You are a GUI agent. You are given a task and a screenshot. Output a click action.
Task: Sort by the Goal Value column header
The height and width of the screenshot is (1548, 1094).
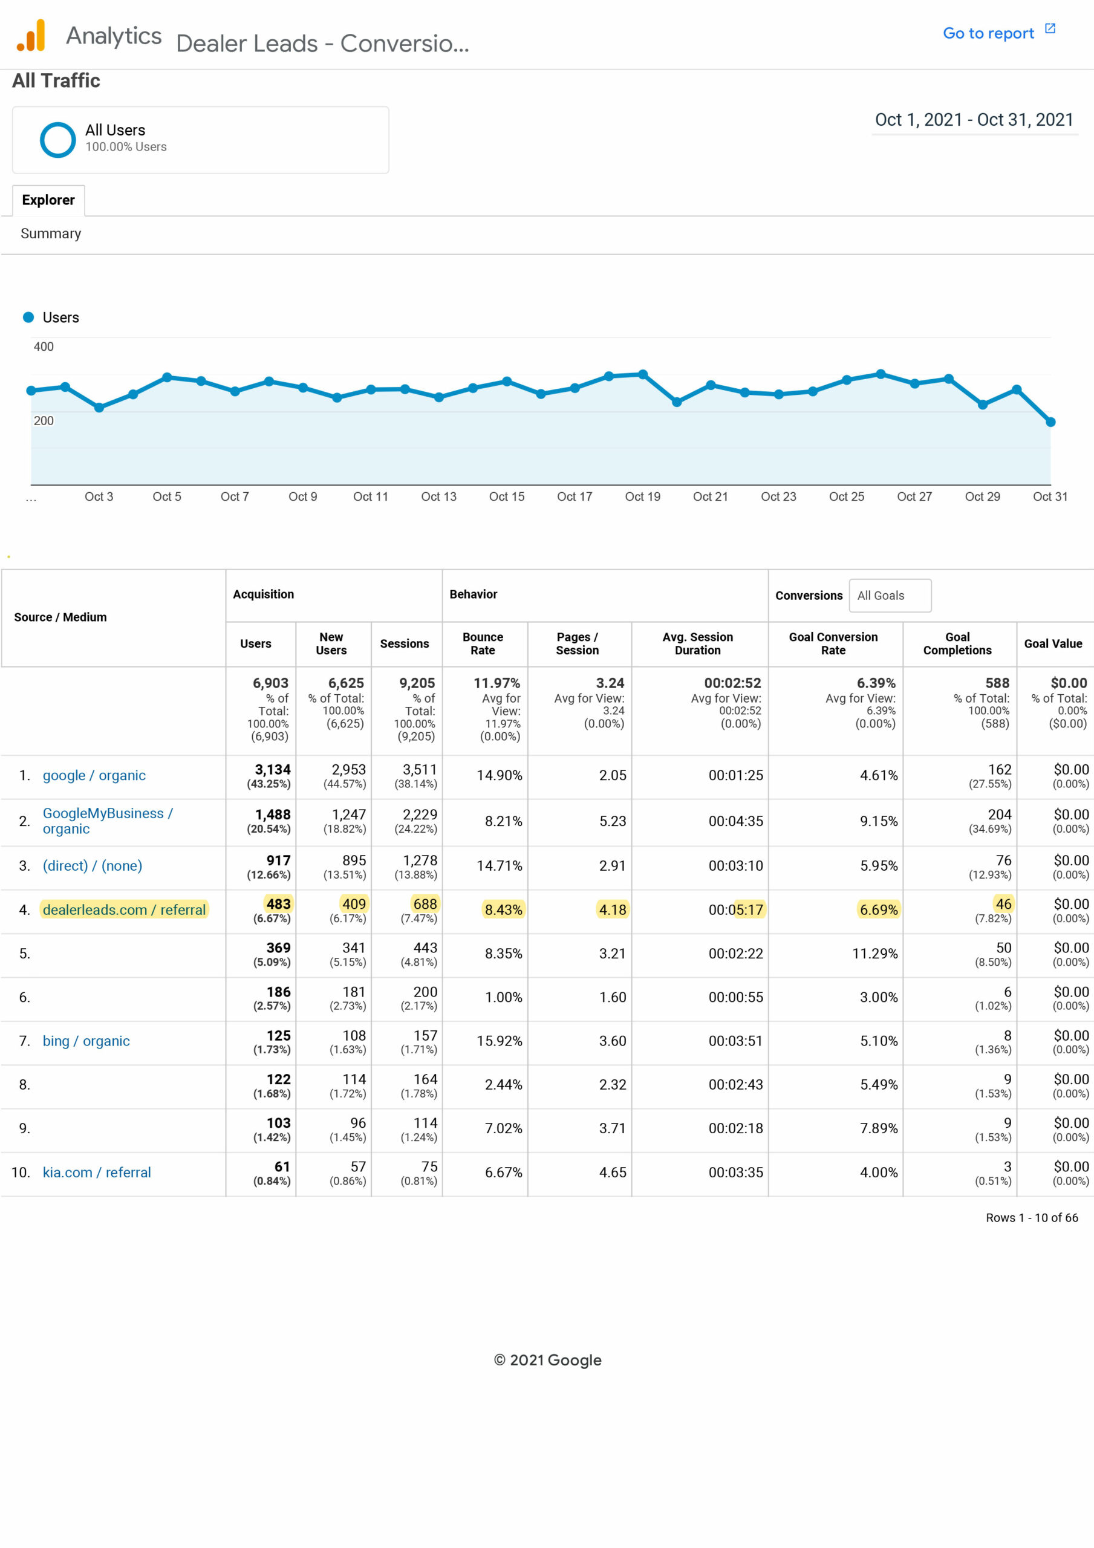click(x=1053, y=644)
